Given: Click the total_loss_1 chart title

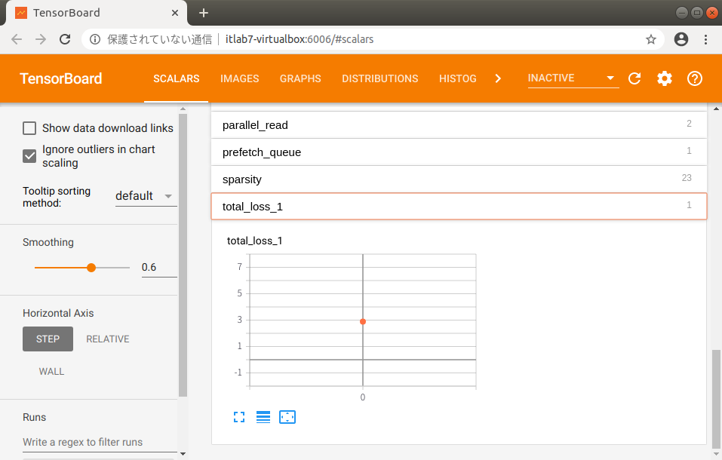Looking at the screenshot, I should click(x=255, y=241).
